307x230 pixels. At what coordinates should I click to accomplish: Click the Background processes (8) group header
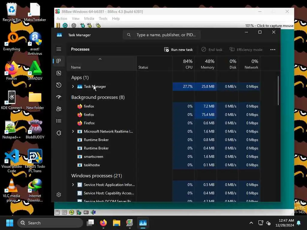coord(98,97)
